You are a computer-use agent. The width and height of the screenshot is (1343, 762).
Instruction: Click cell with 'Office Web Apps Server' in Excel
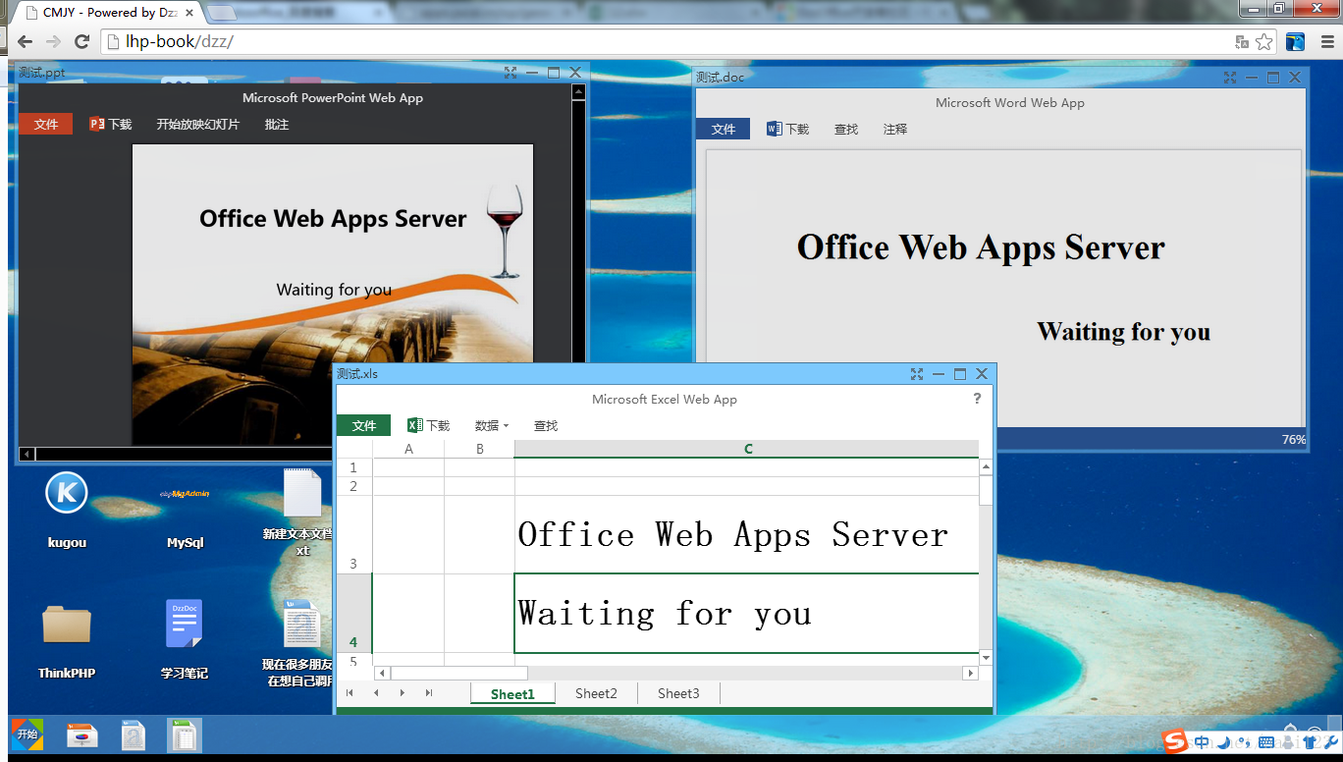(x=747, y=535)
